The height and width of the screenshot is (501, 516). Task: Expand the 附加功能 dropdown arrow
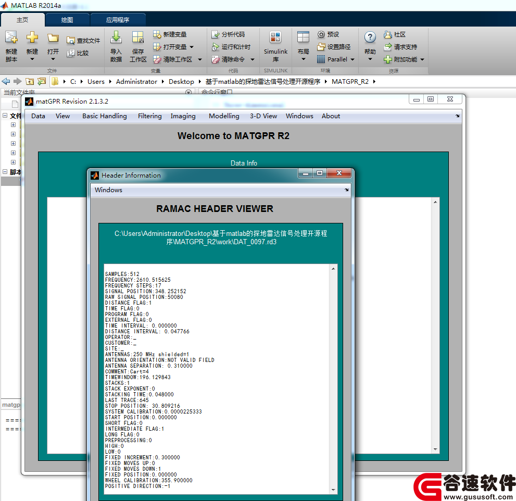(422, 59)
